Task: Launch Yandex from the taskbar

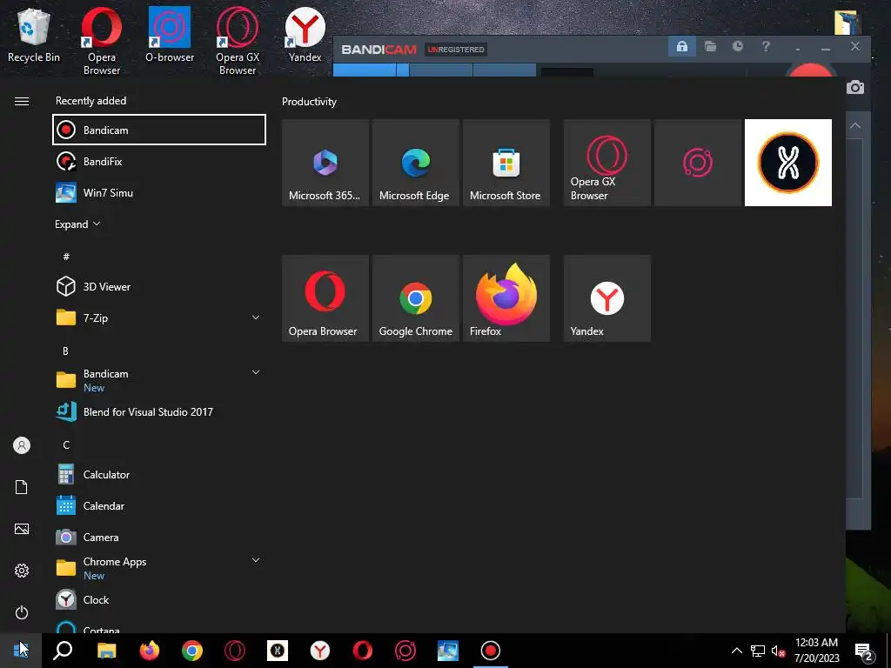Action: coord(320,651)
